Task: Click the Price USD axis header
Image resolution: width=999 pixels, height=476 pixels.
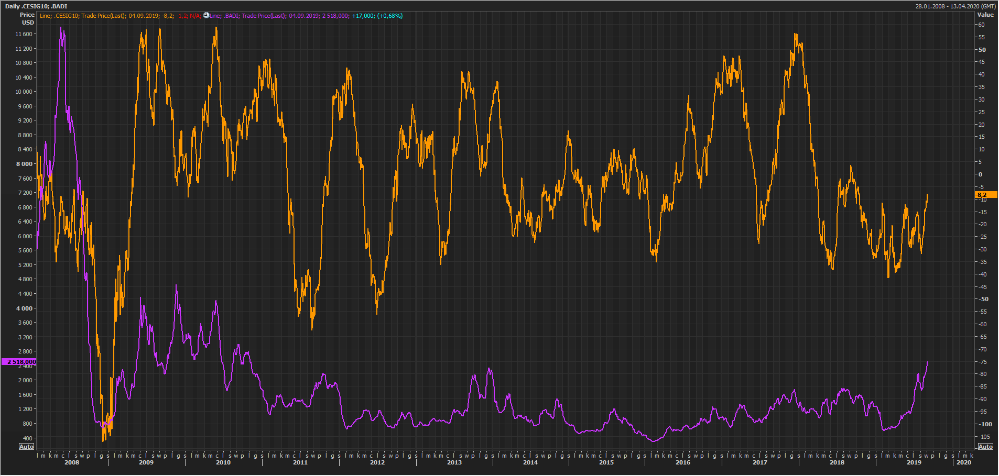Action: [27, 18]
